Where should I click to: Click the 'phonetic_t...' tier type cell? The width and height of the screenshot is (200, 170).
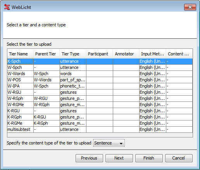click(73, 86)
